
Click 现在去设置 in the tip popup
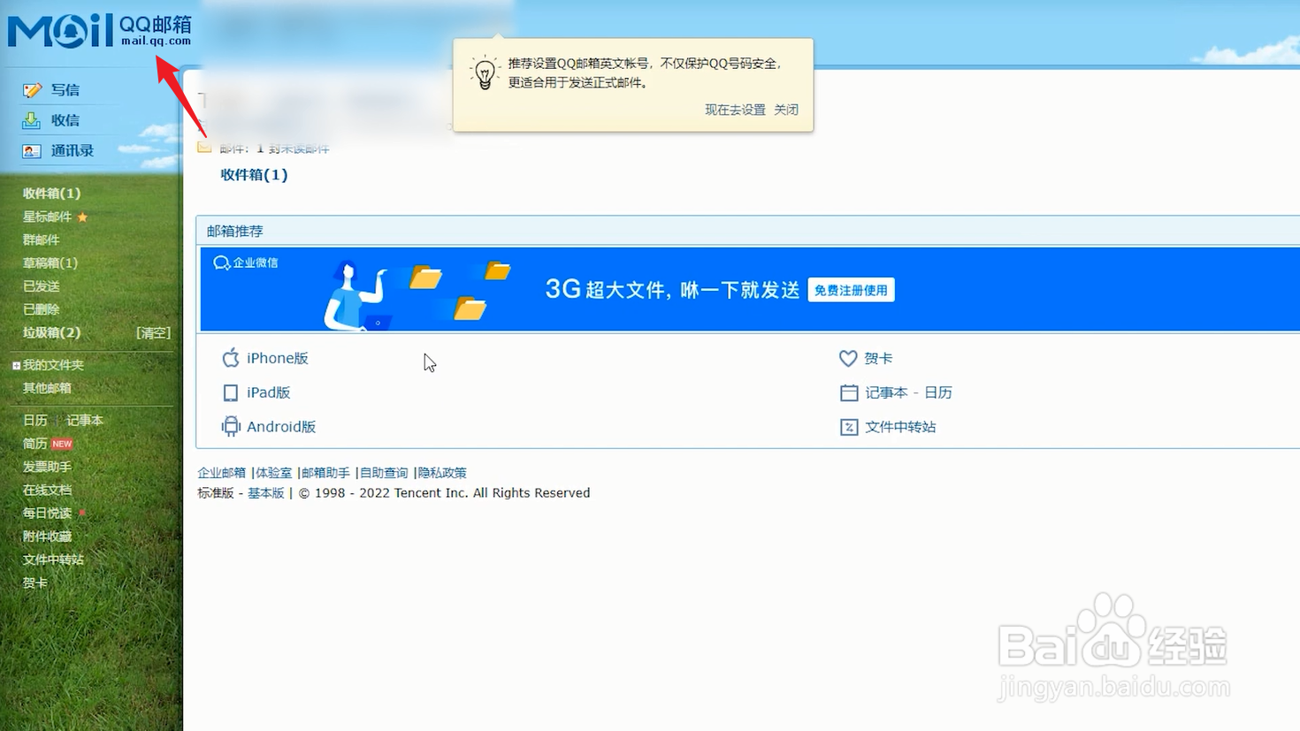pyautogui.click(x=735, y=110)
